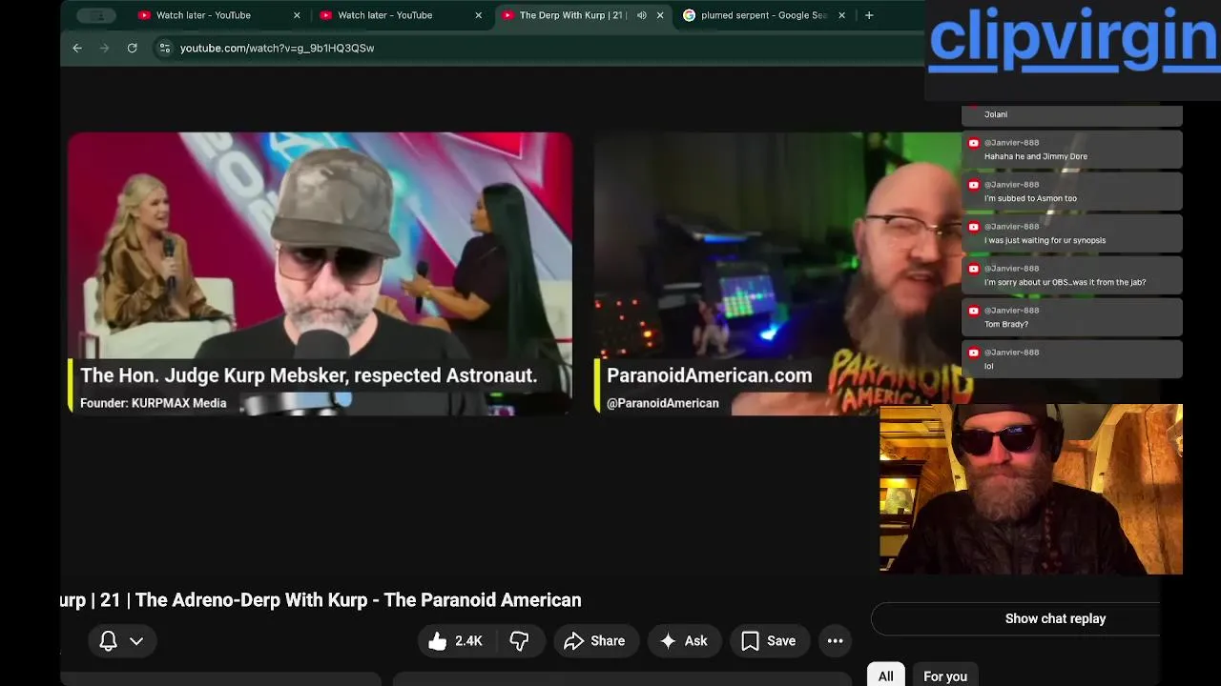Select The Derp With Kurp tab

[x=570, y=15]
